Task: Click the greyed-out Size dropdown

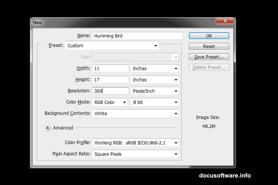Action: [x=135, y=57]
